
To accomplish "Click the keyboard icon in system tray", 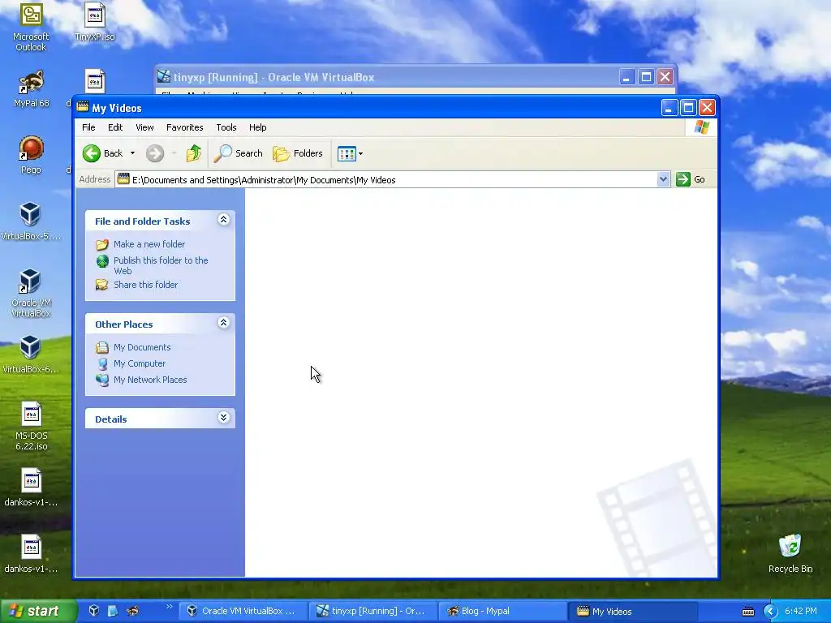I will click(747, 612).
